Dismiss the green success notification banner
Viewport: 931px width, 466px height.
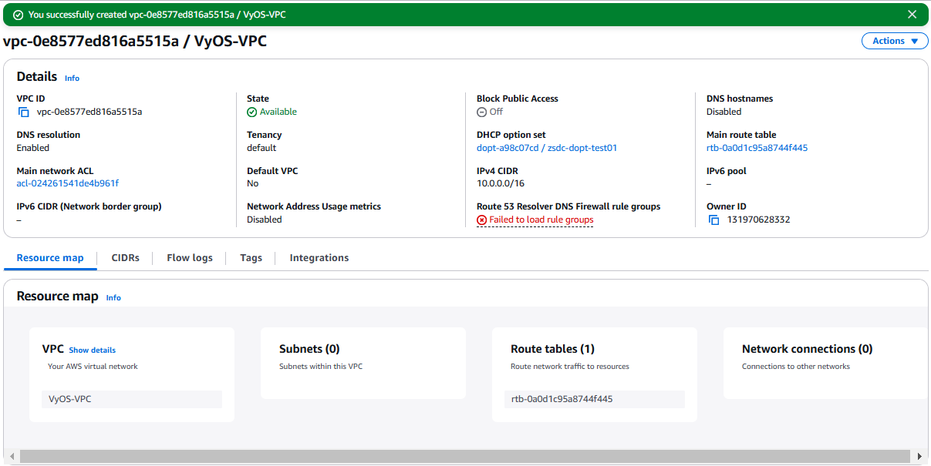(912, 15)
